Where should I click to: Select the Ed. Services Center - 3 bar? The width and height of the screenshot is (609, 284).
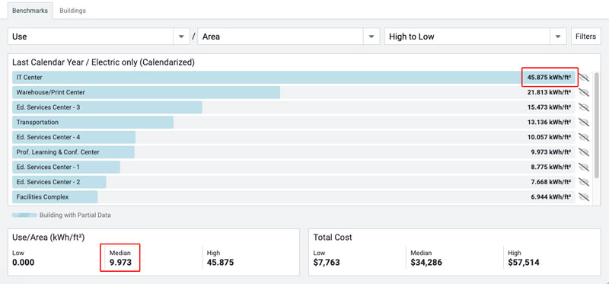(107, 107)
